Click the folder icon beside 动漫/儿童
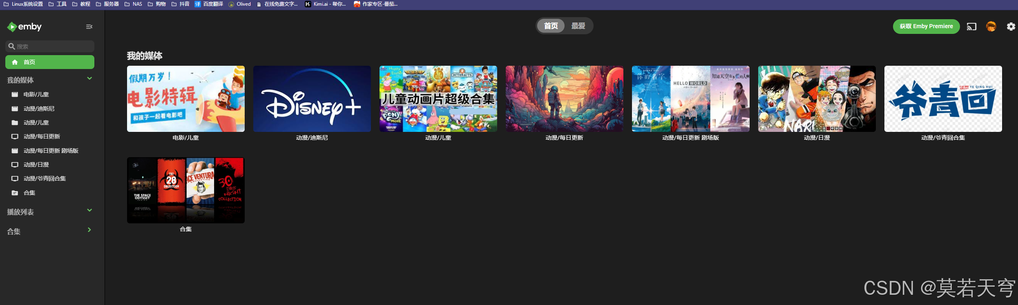The width and height of the screenshot is (1018, 305). point(15,122)
